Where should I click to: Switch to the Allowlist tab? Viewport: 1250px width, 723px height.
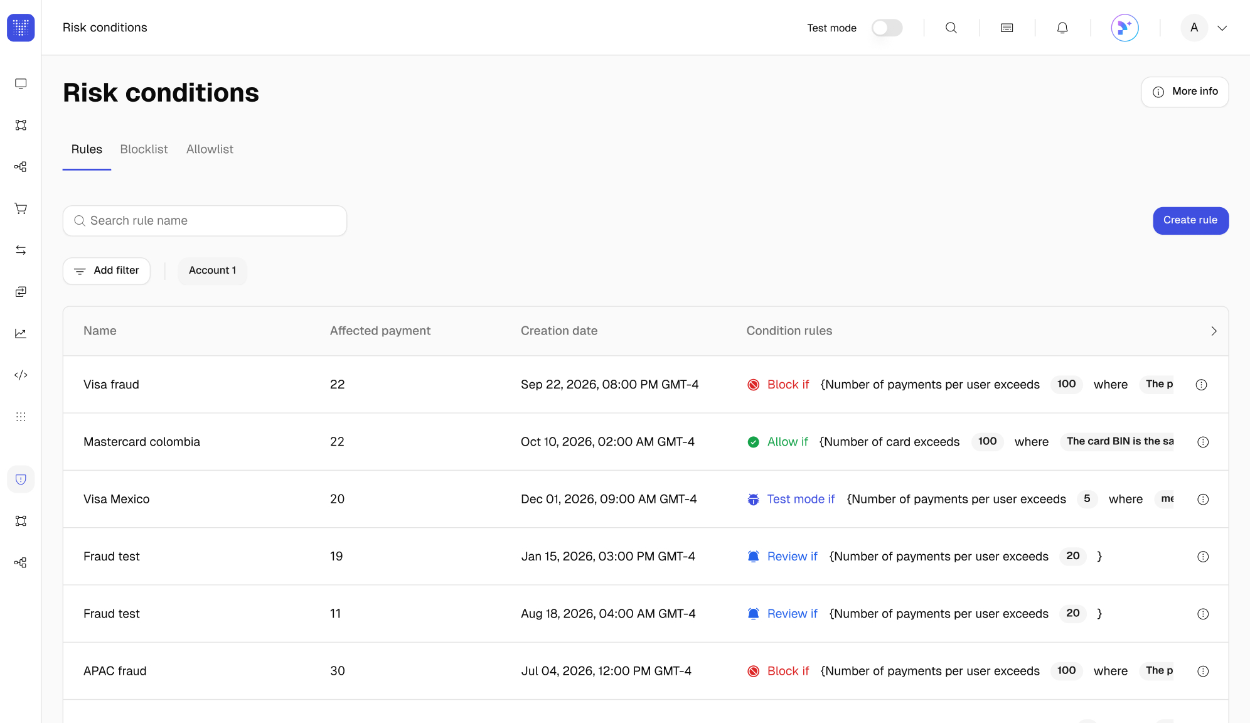(x=210, y=149)
